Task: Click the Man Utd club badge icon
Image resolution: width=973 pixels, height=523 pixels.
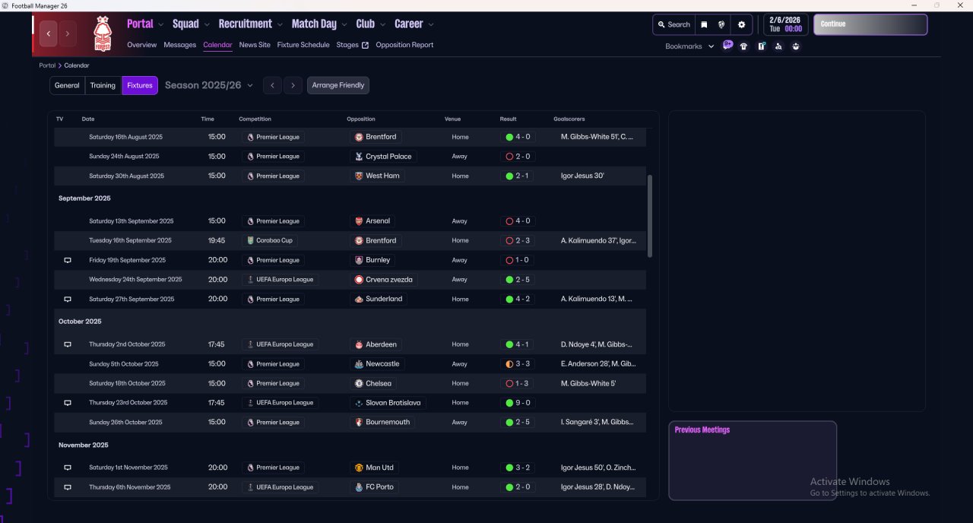Action: (x=359, y=468)
